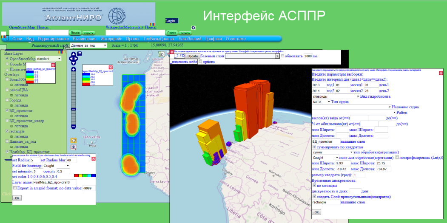Open the Район dropdown
This screenshot has width=447, height=223.
coord(353,113)
